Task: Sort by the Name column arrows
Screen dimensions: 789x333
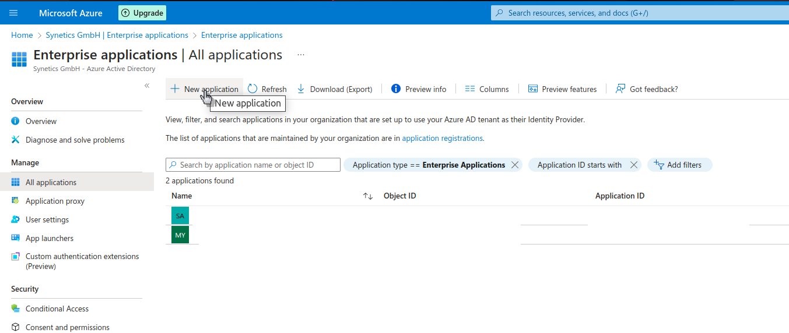Action: 368,196
